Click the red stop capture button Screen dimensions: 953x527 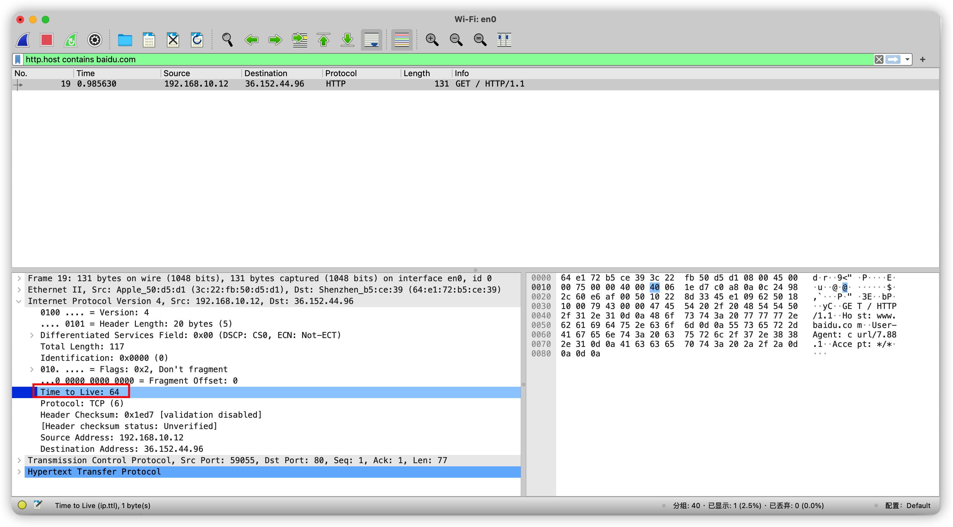[x=47, y=39]
